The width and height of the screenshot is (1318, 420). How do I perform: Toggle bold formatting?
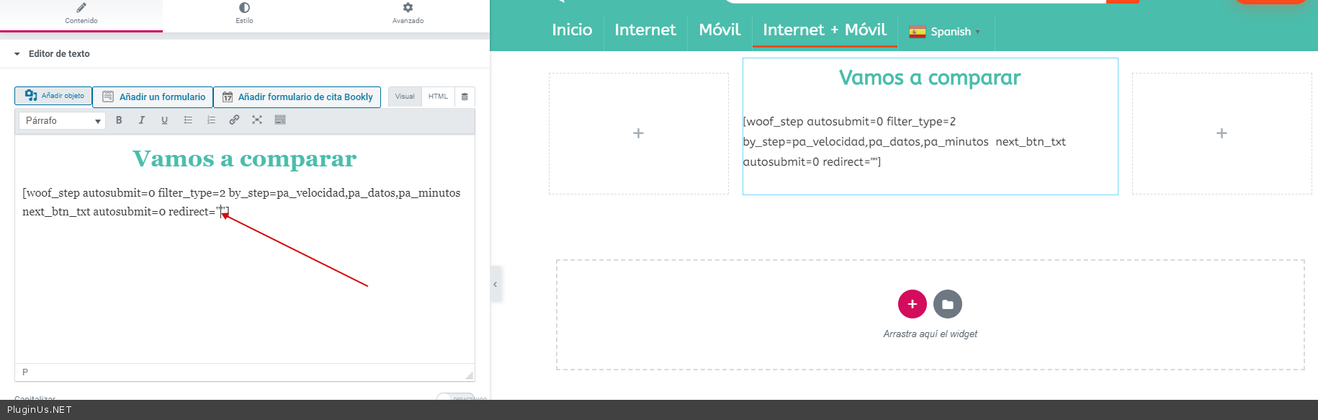[x=119, y=120]
